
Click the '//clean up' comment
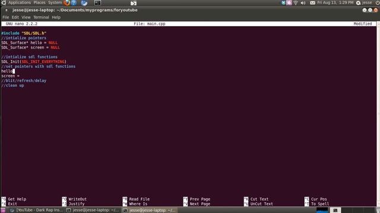click(12, 85)
